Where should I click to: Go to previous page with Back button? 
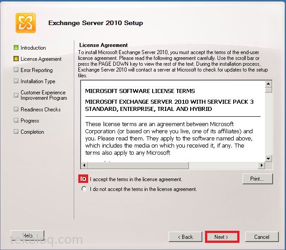[185, 237]
